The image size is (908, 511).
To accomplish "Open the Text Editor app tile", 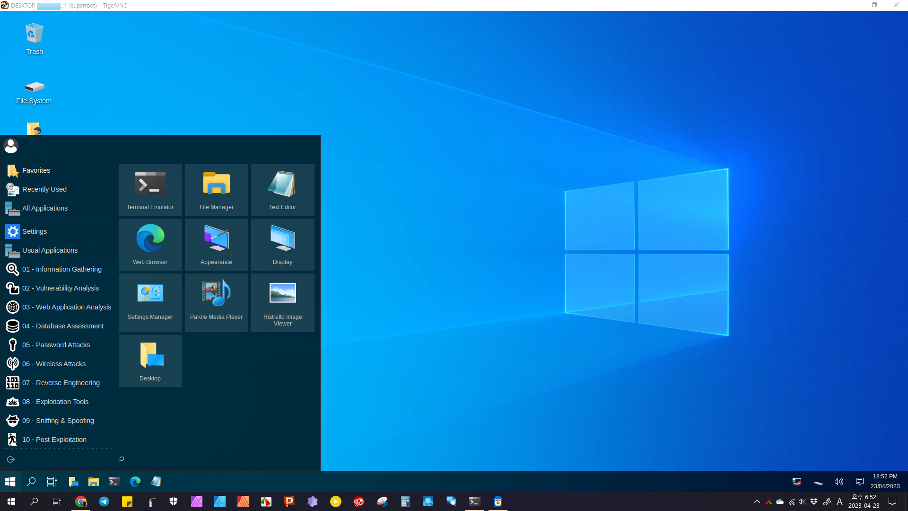I will pyautogui.click(x=282, y=189).
